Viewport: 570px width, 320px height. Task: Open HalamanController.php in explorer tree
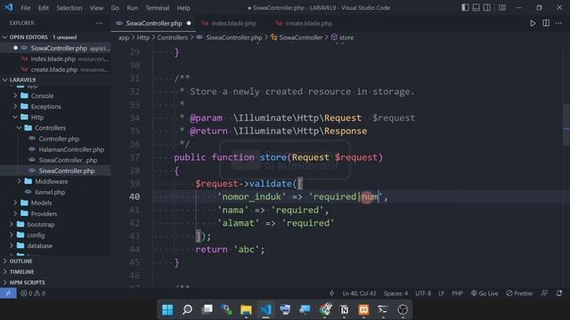pos(55,149)
